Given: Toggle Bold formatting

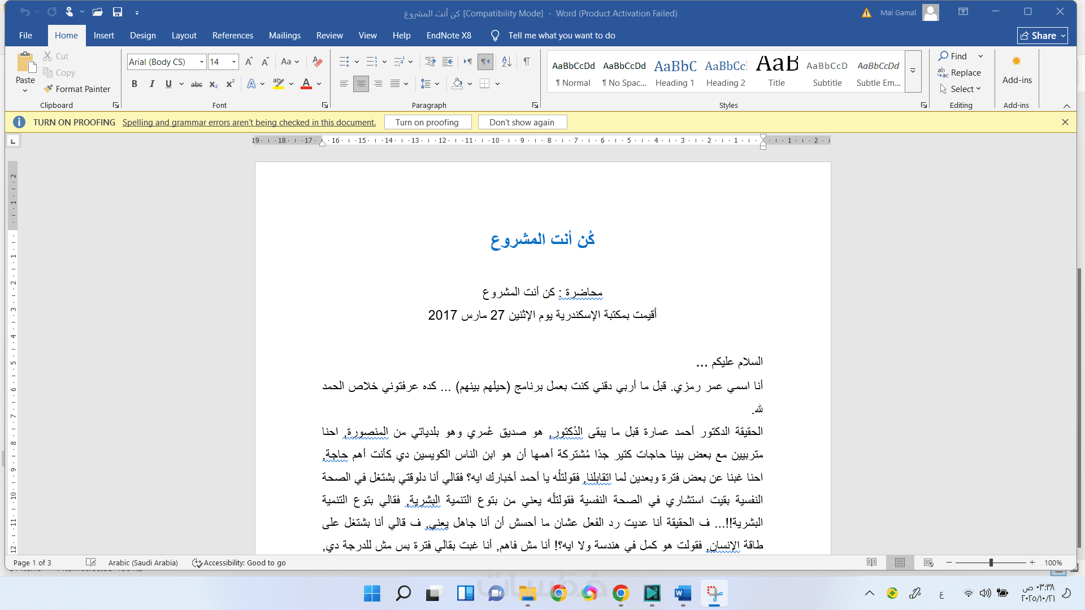Looking at the screenshot, I should pyautogui.click(x=134, y=84).
